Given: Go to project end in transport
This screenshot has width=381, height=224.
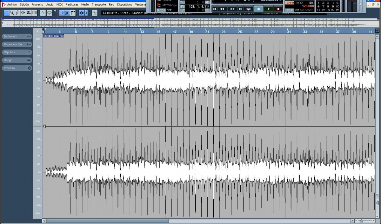Looking at the screenshot, I should [x=240, y=9].
